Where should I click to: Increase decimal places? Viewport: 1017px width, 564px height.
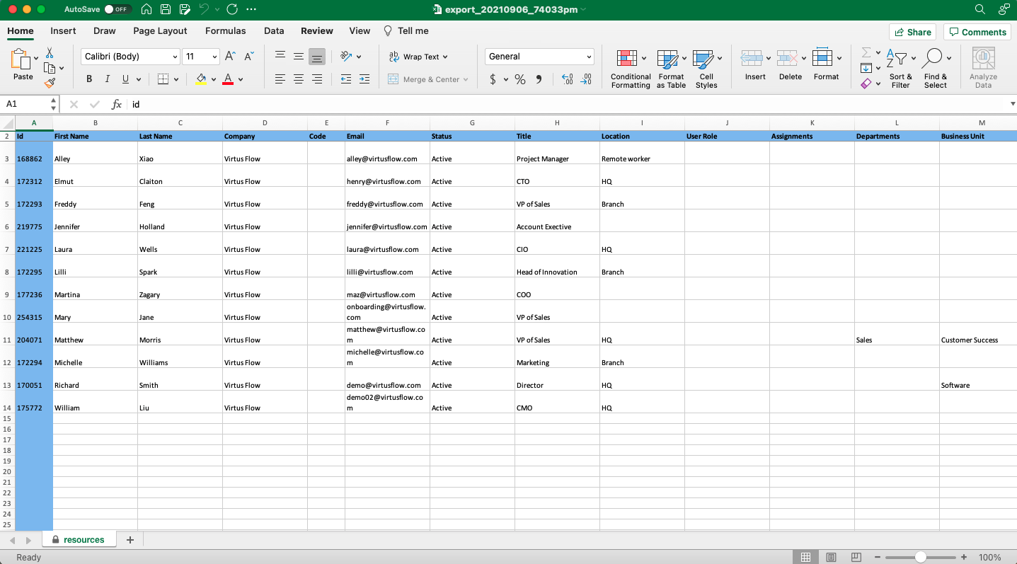point(567,79)
